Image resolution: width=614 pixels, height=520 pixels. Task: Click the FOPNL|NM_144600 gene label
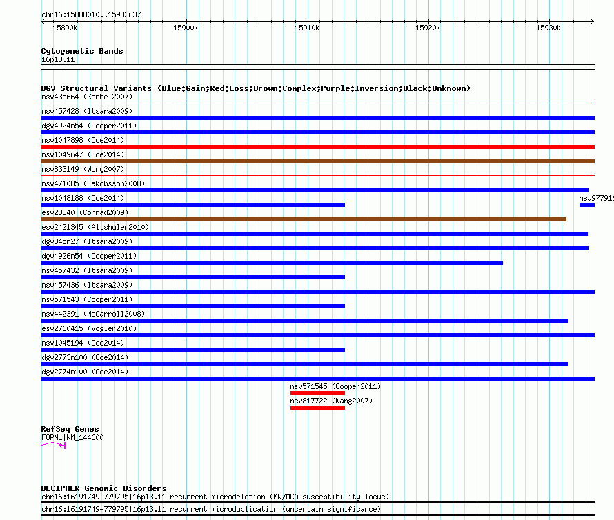coord(72,437)
